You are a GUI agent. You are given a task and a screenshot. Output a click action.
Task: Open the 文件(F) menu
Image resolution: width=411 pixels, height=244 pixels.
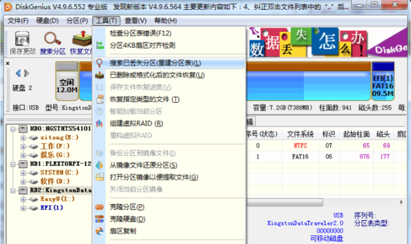coord(18,21)
